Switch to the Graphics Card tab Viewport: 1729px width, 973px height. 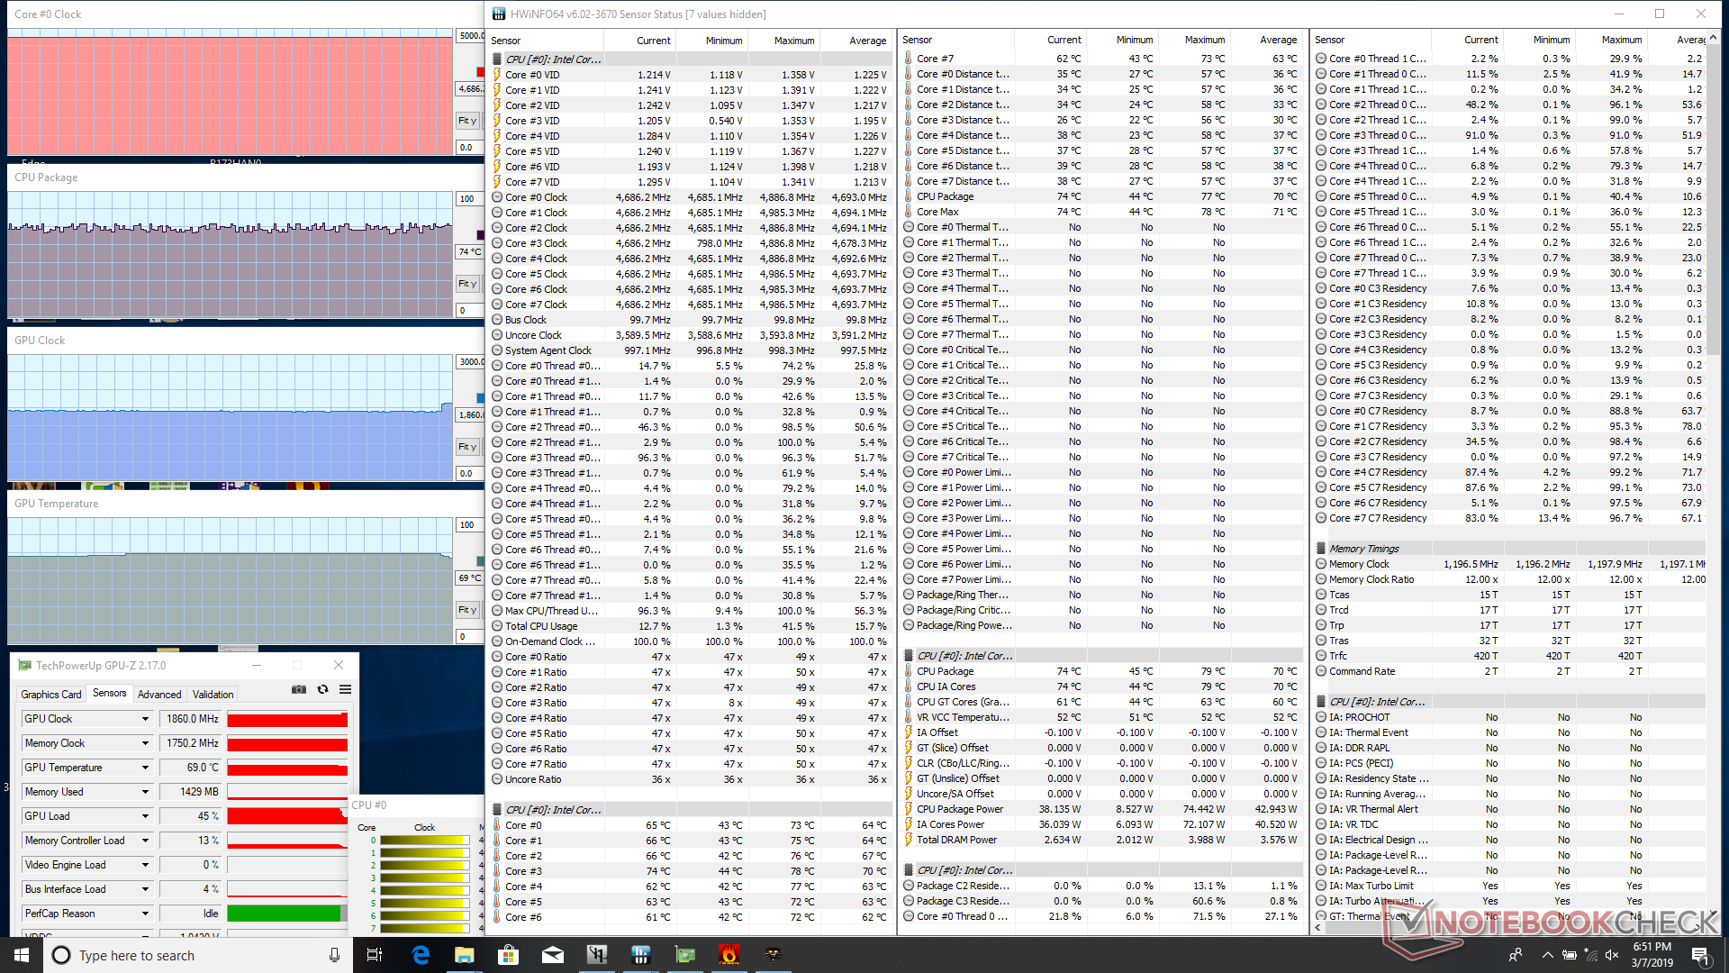tap(51, 695)
